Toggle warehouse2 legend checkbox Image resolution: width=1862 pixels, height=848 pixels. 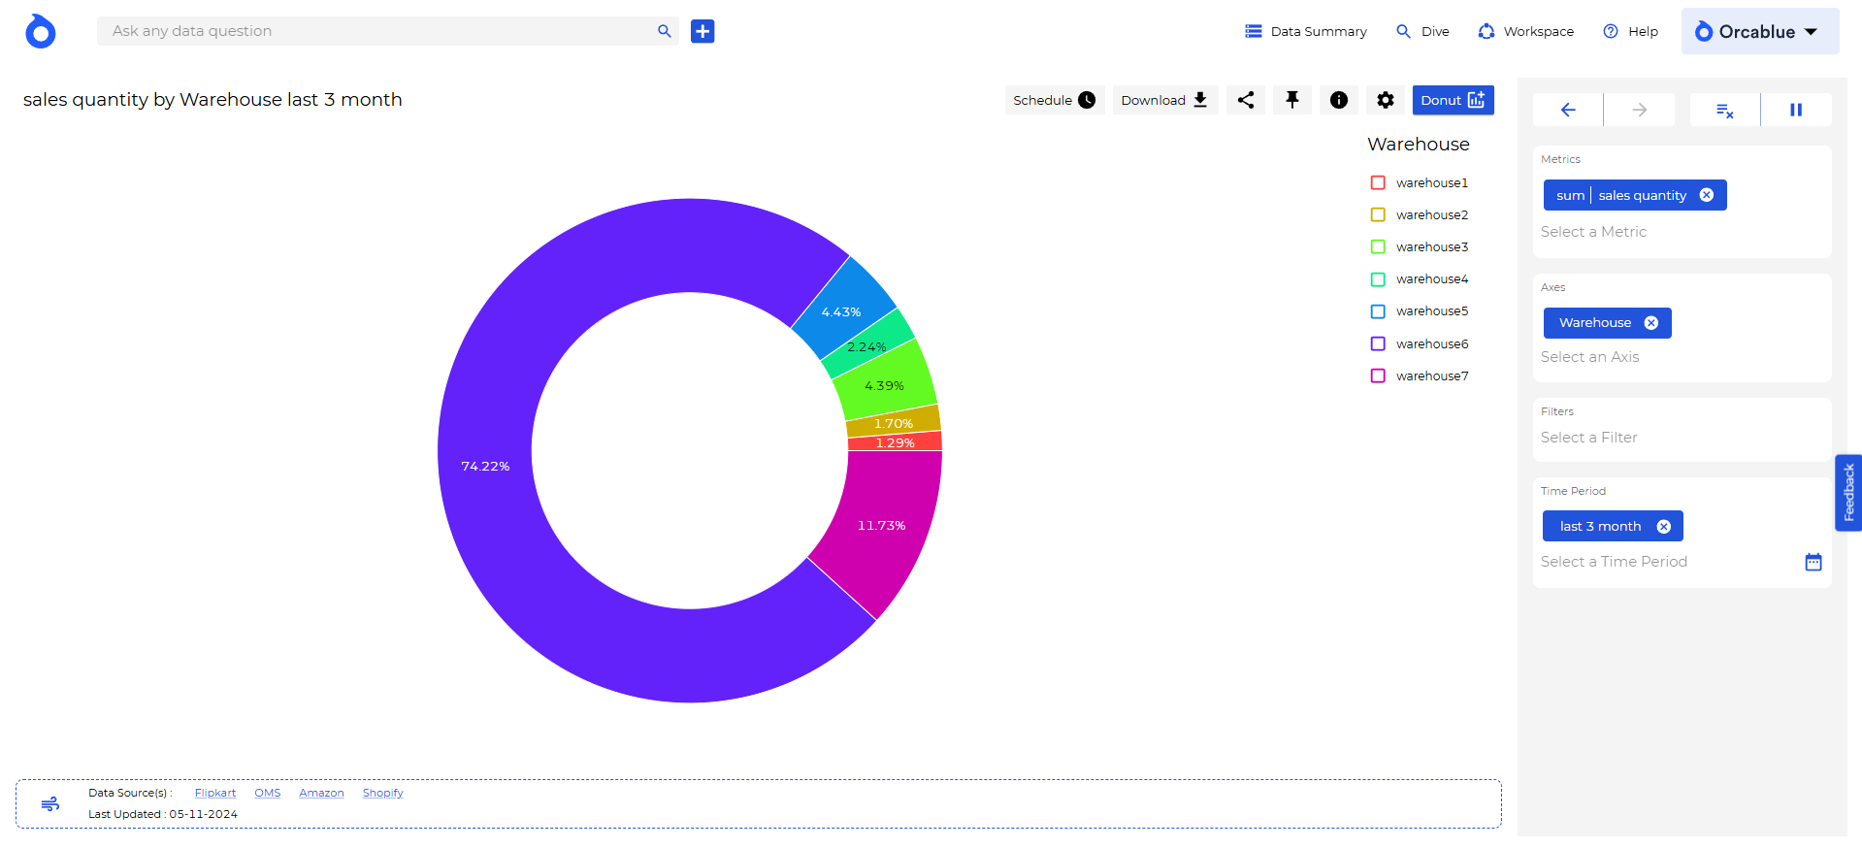(x=1378, y=214)
